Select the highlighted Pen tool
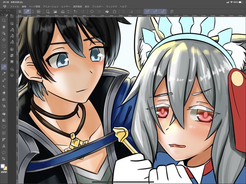246x184 pixels. pos(4,67)
